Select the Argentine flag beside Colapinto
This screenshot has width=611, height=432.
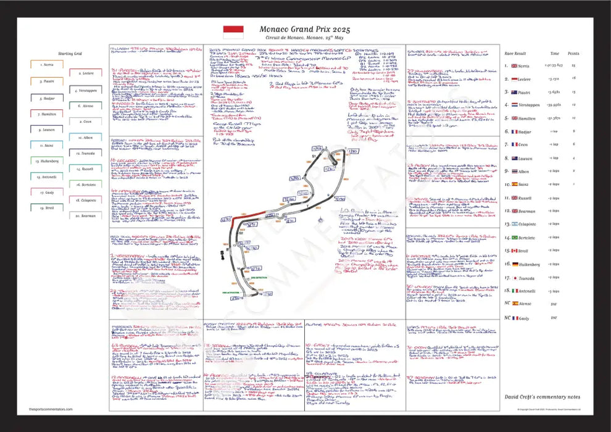[x=513, y=224]
